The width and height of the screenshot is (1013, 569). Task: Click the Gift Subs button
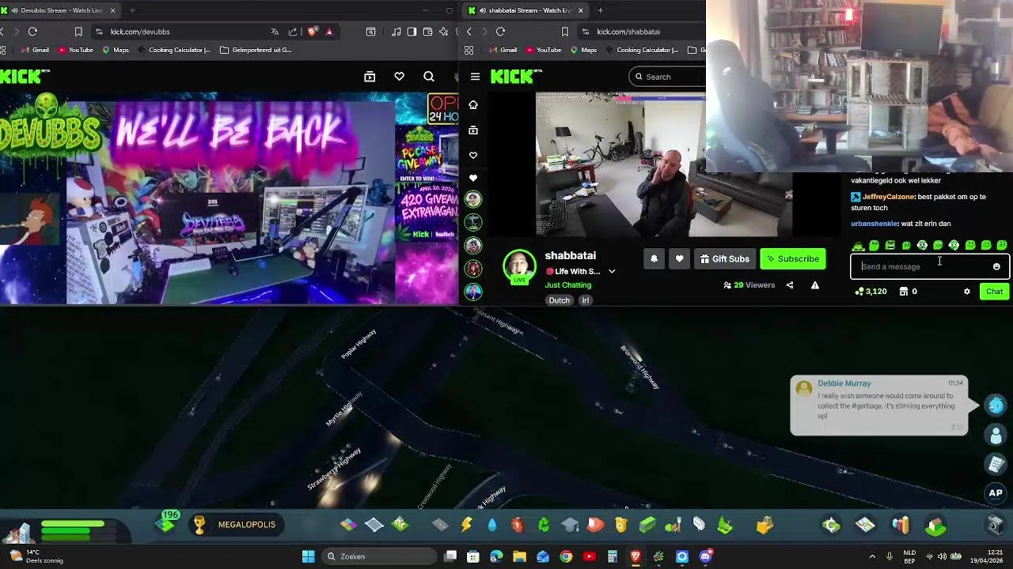(x=725, y=258)
